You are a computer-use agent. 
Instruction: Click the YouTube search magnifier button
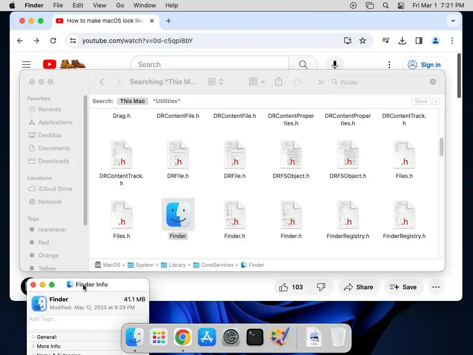point(303,64)
